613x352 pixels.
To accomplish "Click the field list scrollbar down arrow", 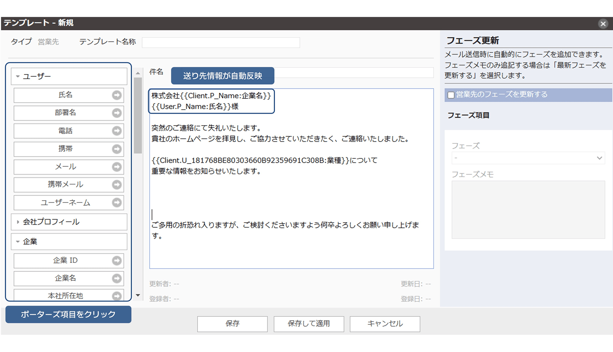I will pyautogui.click(x=138, y=295).
